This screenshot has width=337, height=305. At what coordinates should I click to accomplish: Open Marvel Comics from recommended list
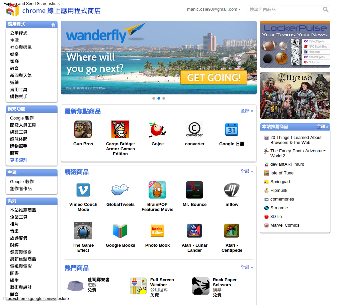(x=285, y=225)
